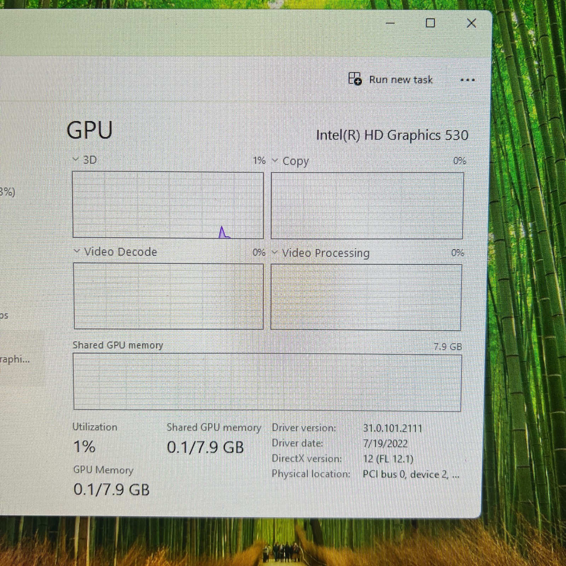566x566 pixels.
Task: Open the three-dot more options menu
Action: [x=467, y=80]
